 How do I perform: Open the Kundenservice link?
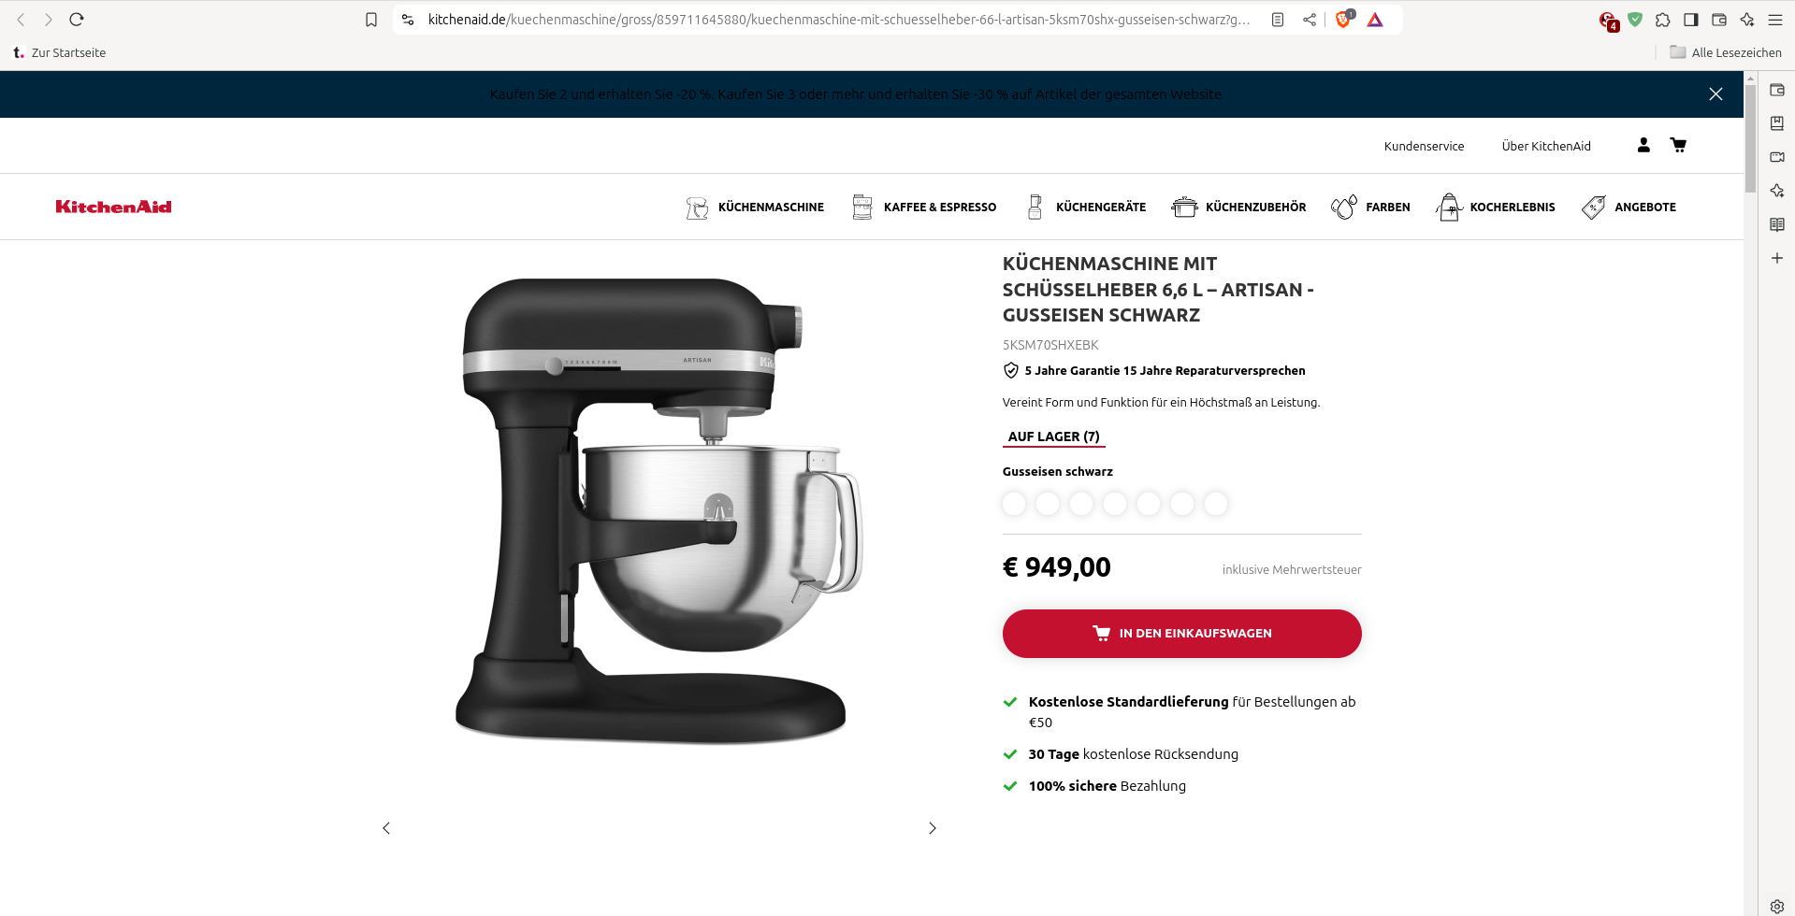(x=1424, y=146)
